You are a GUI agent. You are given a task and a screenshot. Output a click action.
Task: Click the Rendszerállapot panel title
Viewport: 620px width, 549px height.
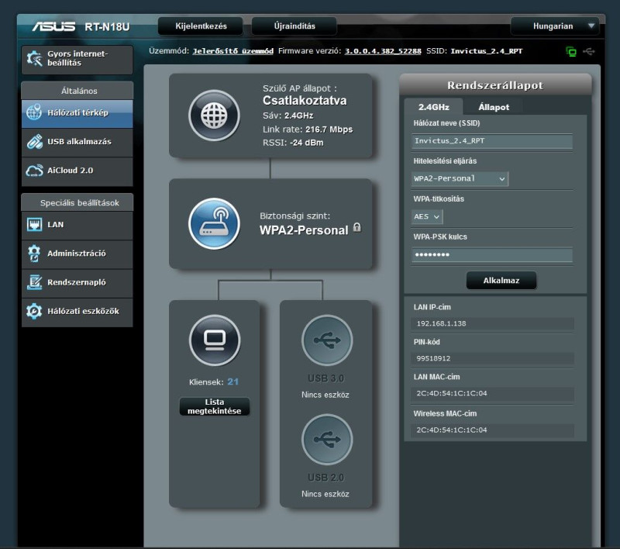pos(495,85)
